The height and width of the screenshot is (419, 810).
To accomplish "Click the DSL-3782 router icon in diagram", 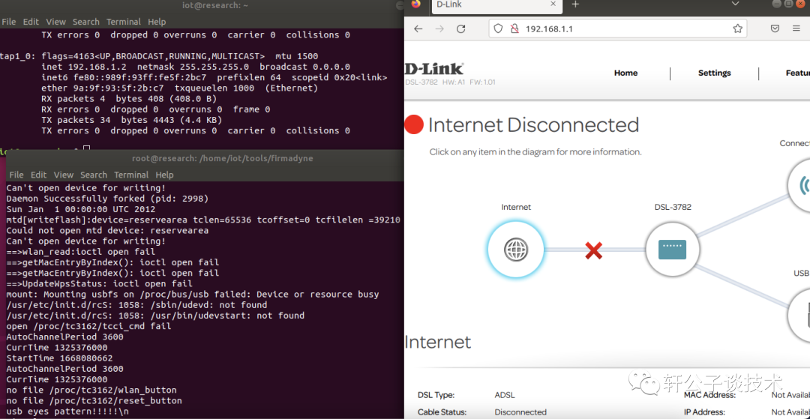I will [x=672, y=250].
